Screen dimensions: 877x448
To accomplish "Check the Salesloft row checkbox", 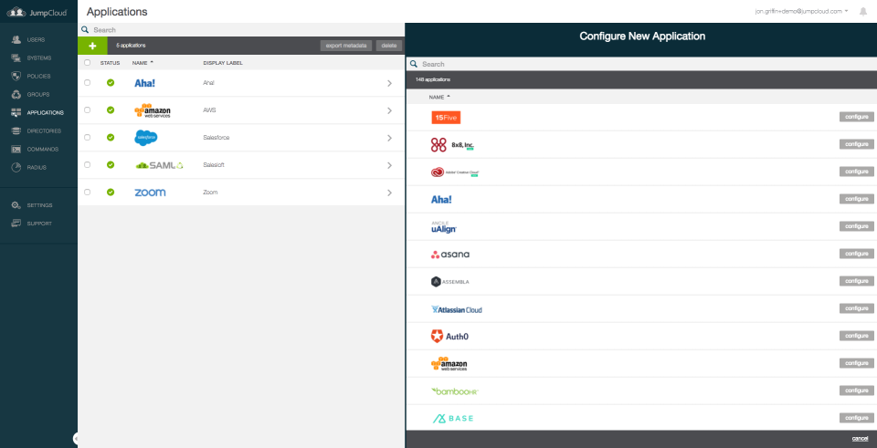I will 88,165.
